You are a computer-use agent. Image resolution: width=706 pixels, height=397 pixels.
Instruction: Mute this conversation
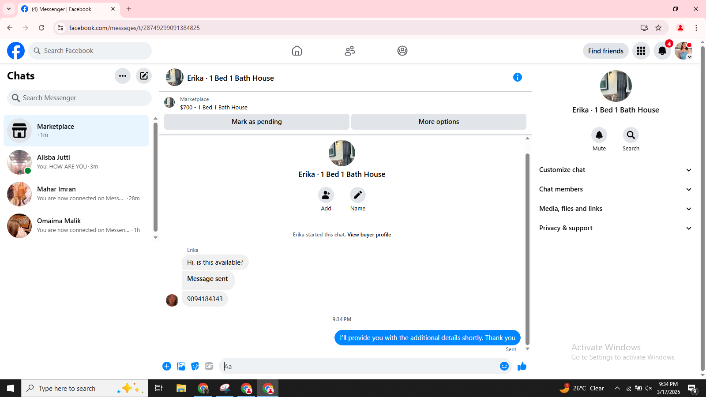(599, 135)
